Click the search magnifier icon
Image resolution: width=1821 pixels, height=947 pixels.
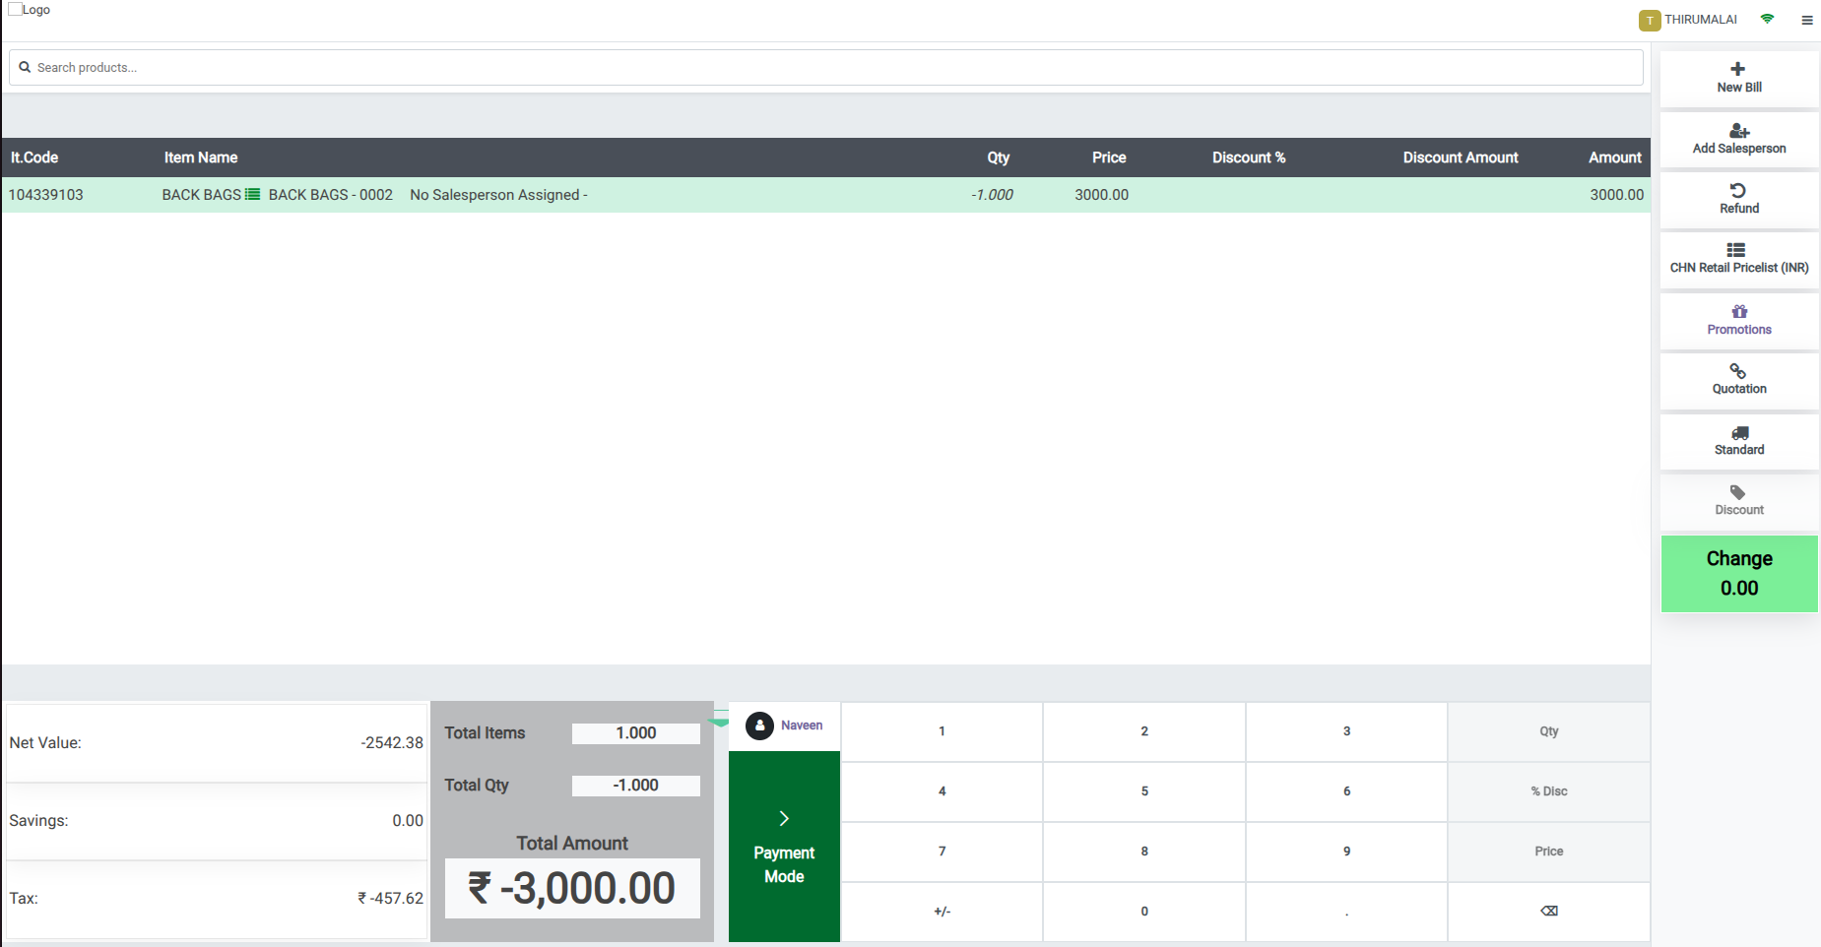coord(25,68)
